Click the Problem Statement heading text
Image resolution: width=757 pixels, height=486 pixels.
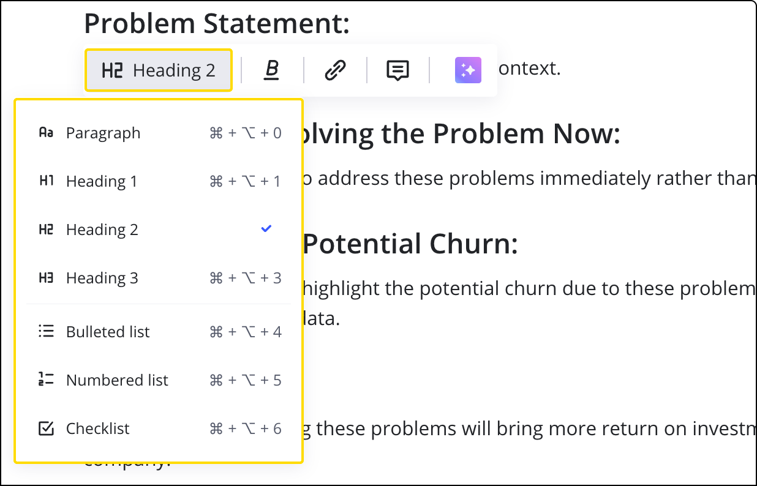217,23
